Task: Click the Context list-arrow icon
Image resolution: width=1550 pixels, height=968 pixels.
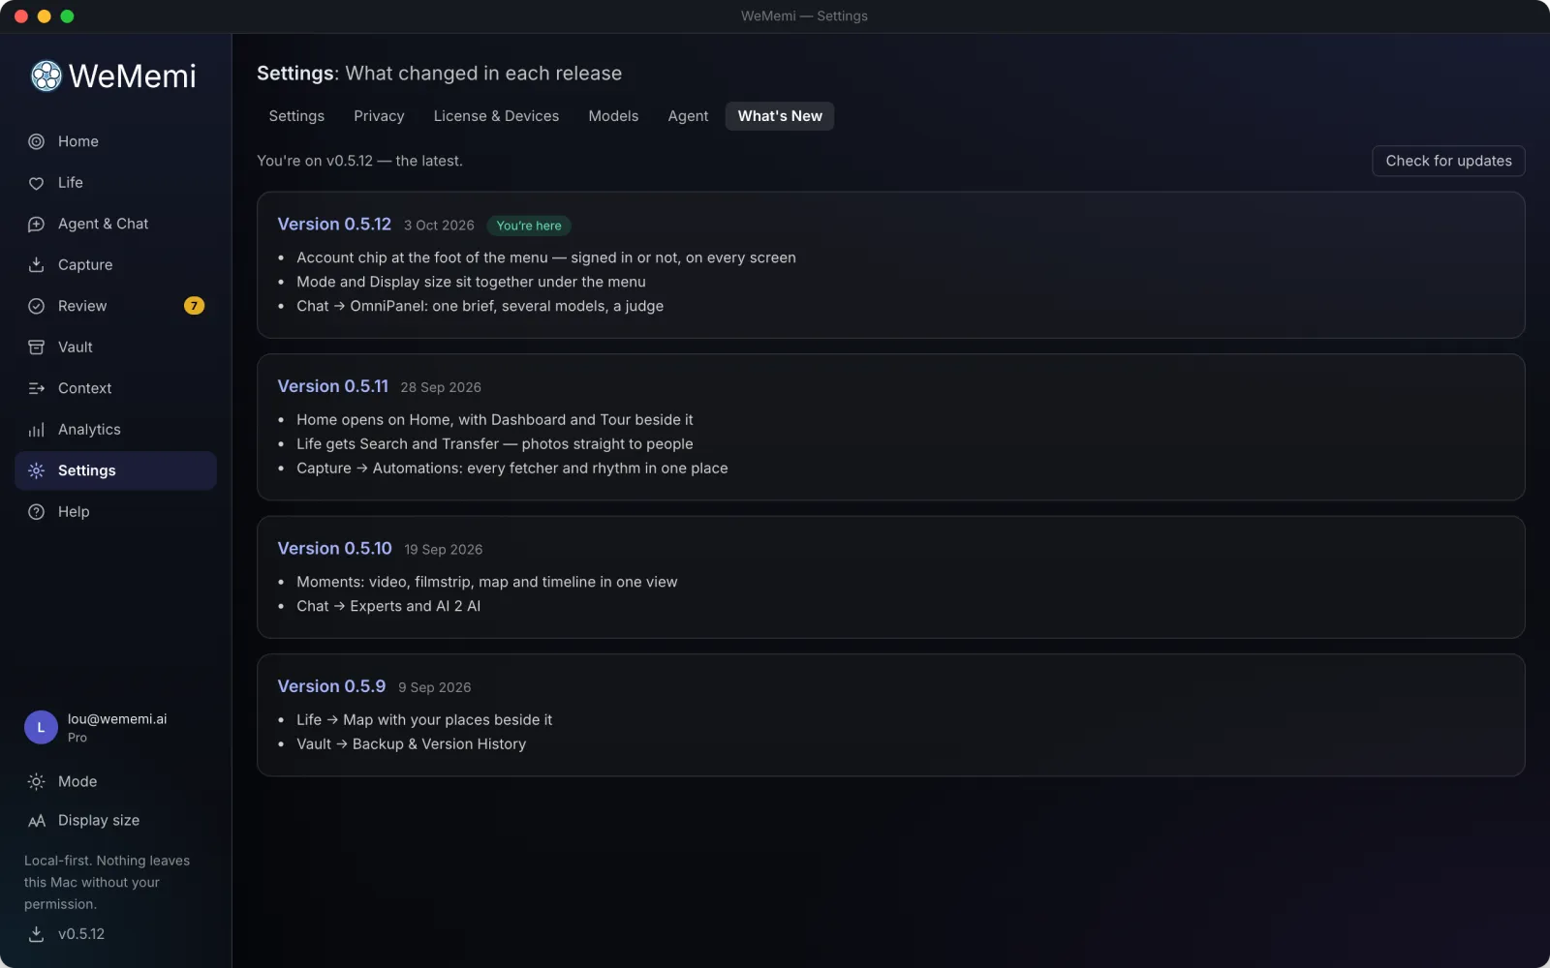Action: (x=36, y=388)
